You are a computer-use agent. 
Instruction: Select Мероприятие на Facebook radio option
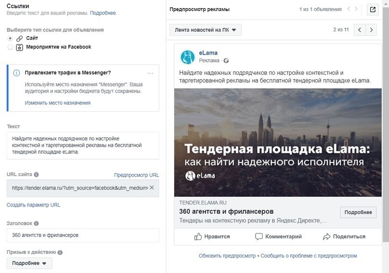click(x=10, y=47)
